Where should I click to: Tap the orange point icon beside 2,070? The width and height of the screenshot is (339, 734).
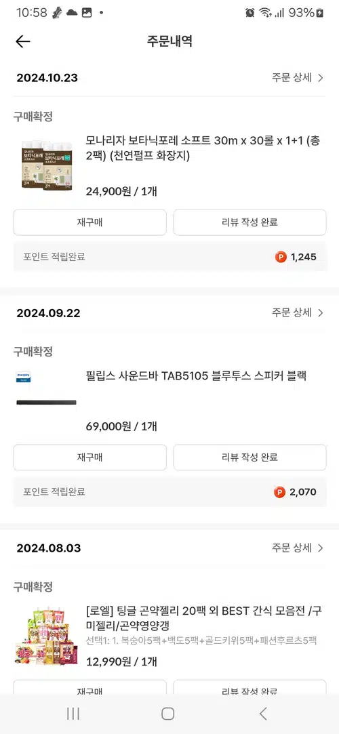coord(279,492)
